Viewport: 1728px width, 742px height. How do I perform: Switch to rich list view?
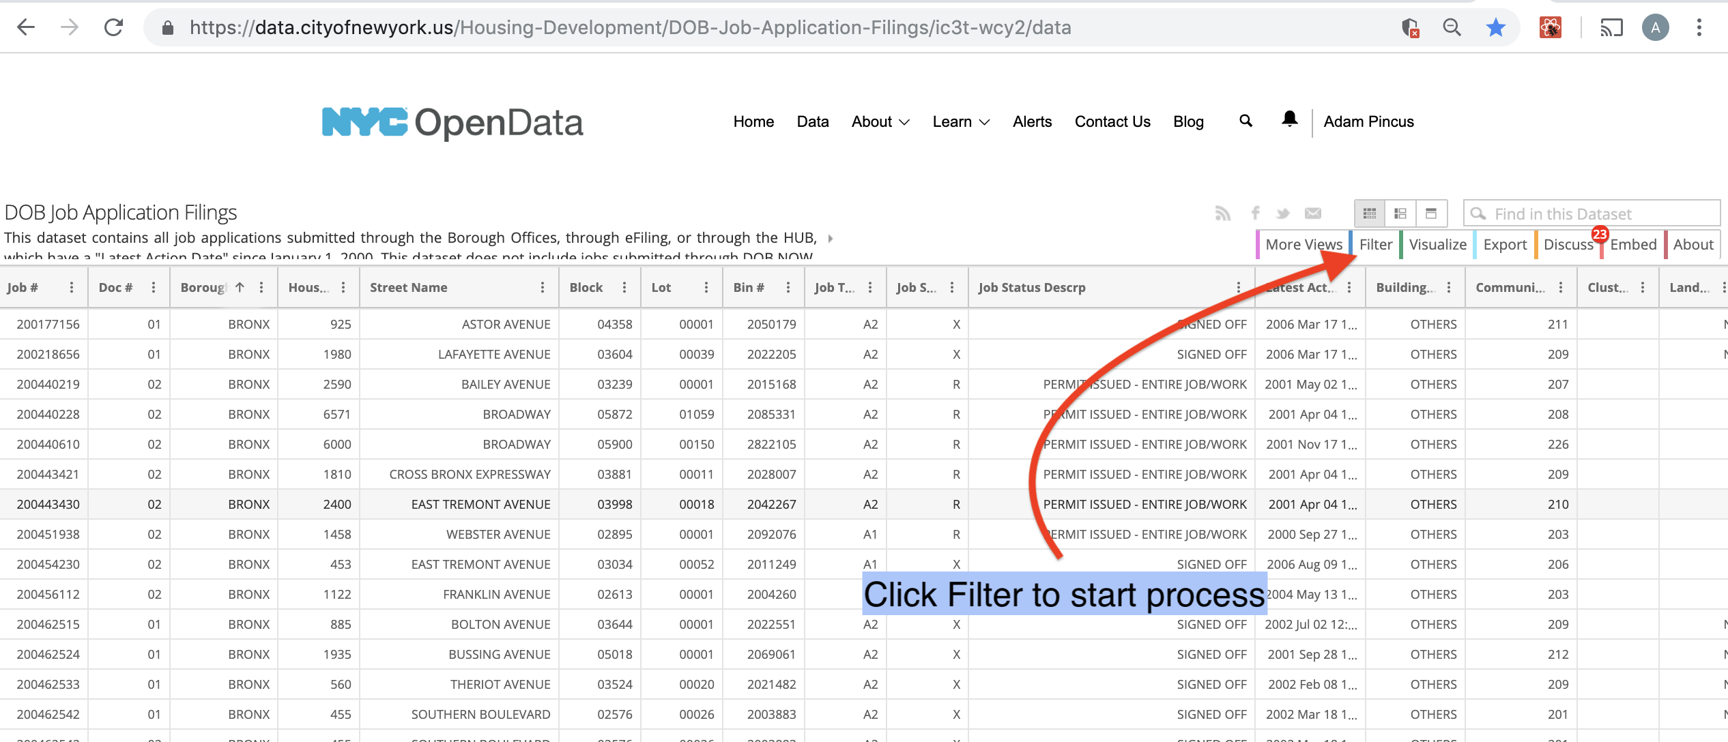click(x=1400, y=213)
